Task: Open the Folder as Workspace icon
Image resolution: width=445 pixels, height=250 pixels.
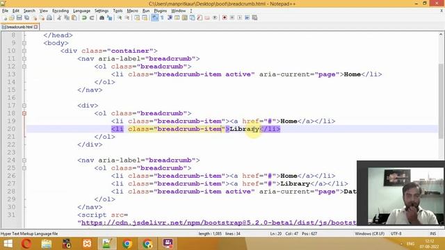Action: (207, 17)
